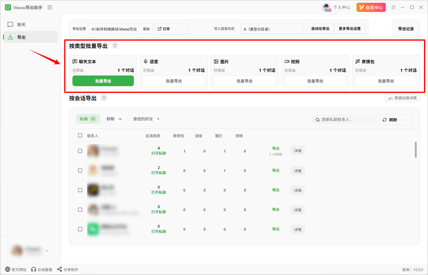428x275 pixels.
Task: Click the globe icon for 官方网站
Action: 8,269
